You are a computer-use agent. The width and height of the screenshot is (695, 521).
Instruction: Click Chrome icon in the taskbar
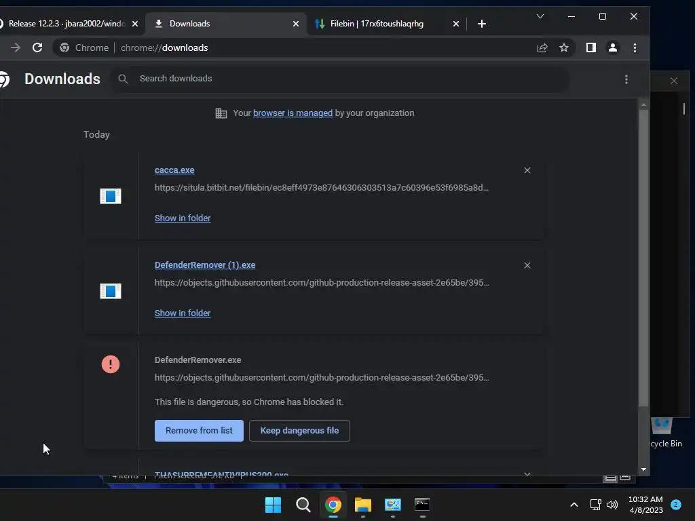(x=333, y=505)
